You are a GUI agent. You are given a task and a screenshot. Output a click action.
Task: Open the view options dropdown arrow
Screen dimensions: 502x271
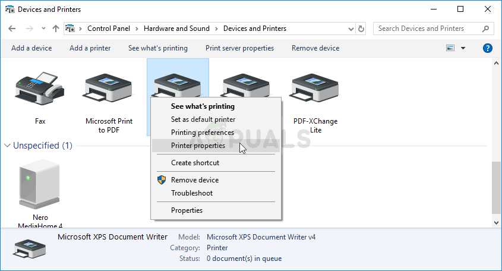click(463, 48)
